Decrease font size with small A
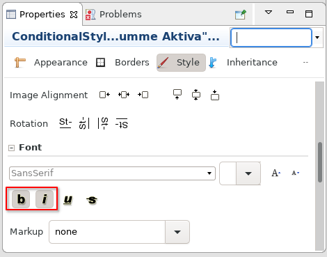 295,173
